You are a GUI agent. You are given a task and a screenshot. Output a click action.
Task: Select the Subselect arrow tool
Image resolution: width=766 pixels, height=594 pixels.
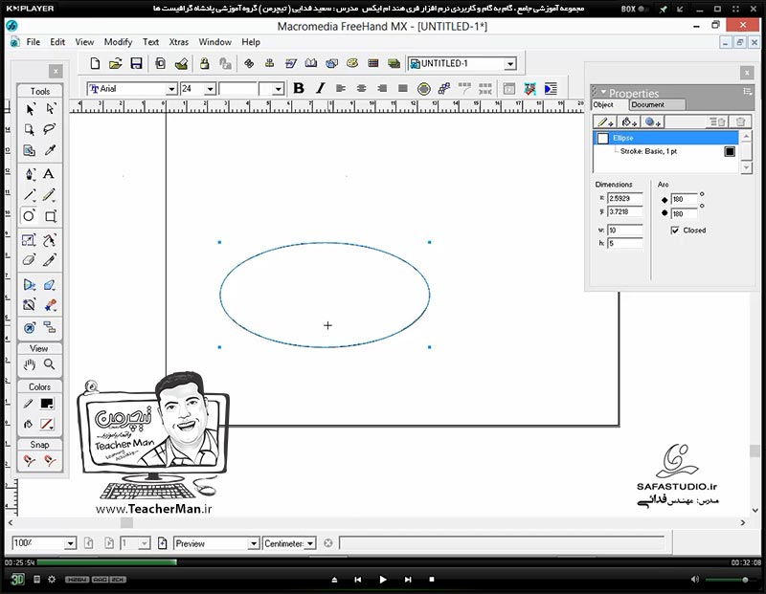tap(50, 109)
